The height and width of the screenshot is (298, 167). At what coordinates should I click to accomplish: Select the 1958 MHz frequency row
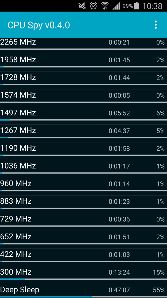83,60
